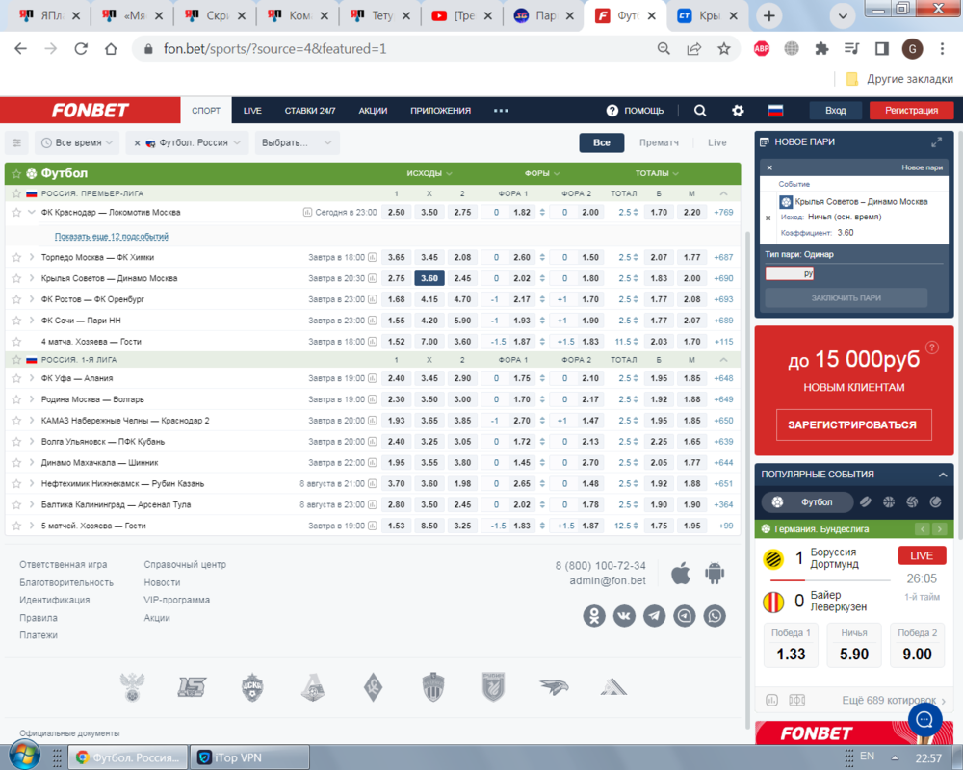This screenshot has height=770, width=963.
Task: Click the bet amount input field
Action: tap(790, 273)
